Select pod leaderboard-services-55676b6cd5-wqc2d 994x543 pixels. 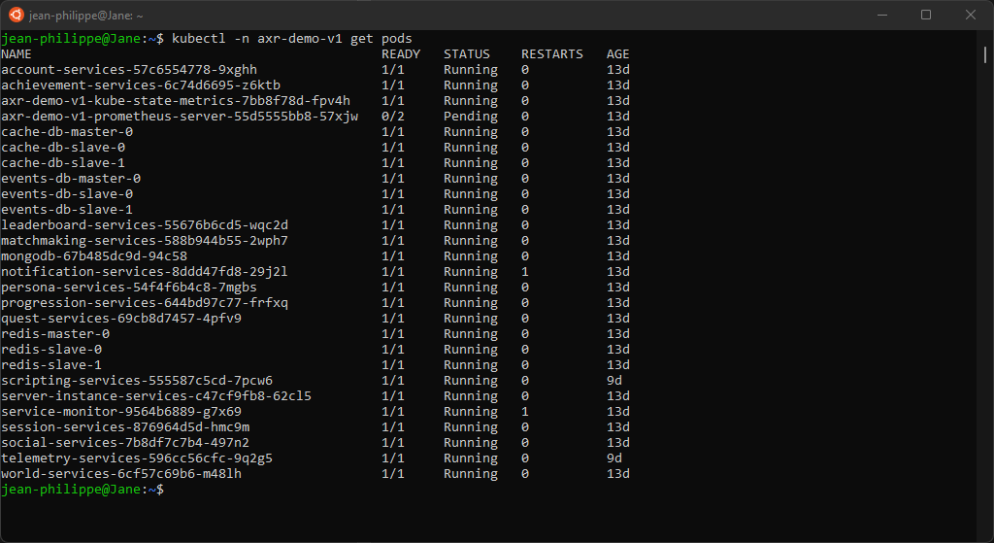coord(145,225)
